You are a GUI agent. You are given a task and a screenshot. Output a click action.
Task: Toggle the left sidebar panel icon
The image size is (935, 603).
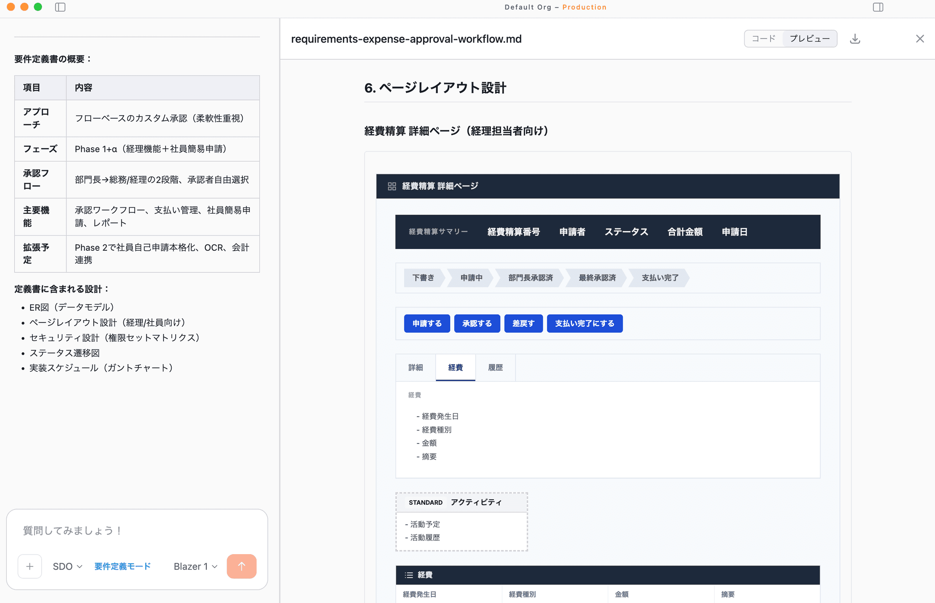tap(60, 7)
